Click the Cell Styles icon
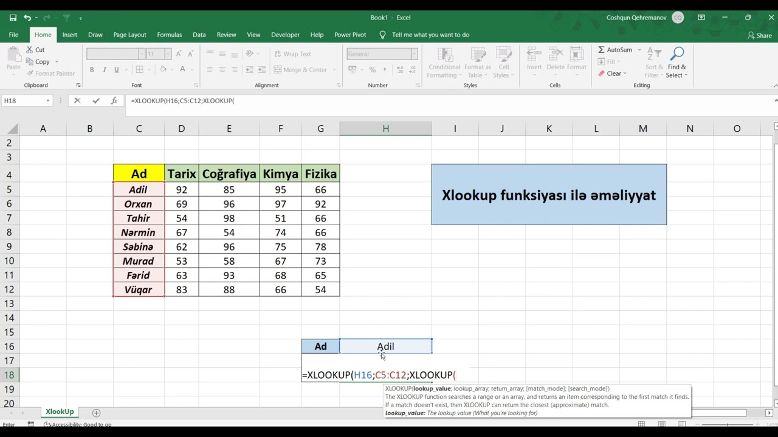778x437 pixels. click(x=504, y=56)
